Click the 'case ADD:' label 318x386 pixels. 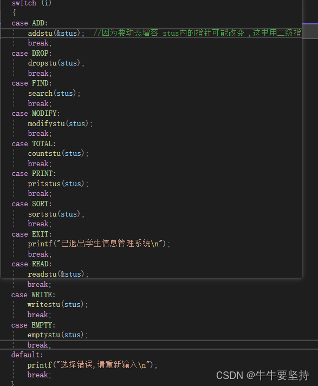click(30, 23)
